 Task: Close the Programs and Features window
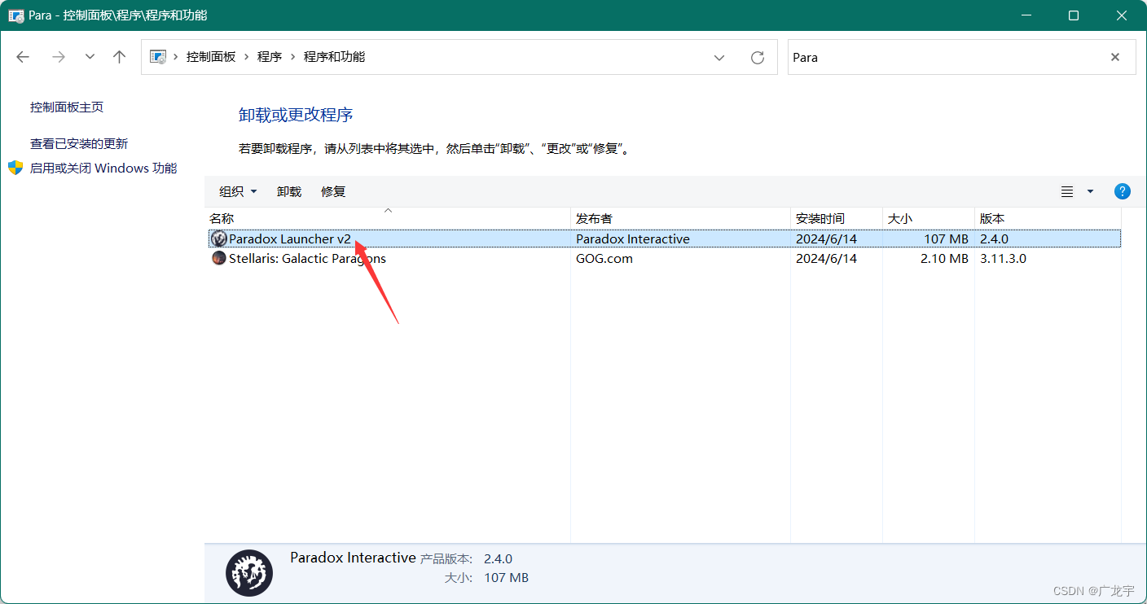pos(1121,15)
